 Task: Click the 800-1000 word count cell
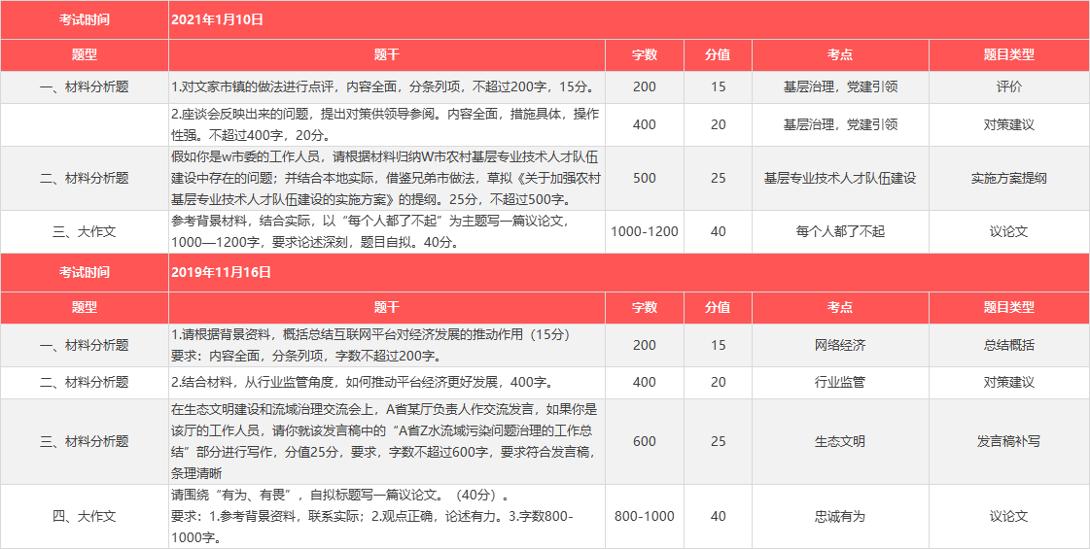pyautogui.click(x=644, y=516)
